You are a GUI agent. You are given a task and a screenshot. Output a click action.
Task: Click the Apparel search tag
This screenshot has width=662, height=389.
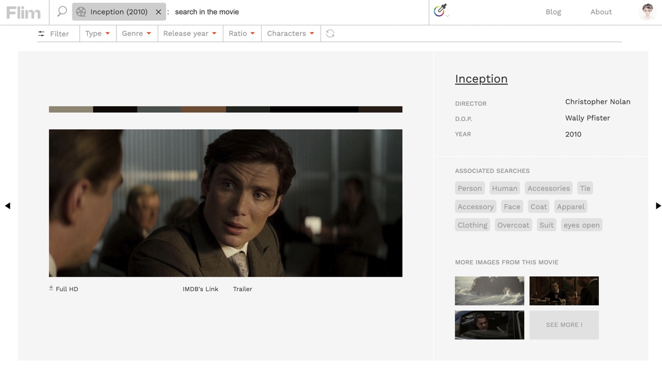[x=570, y=207]
